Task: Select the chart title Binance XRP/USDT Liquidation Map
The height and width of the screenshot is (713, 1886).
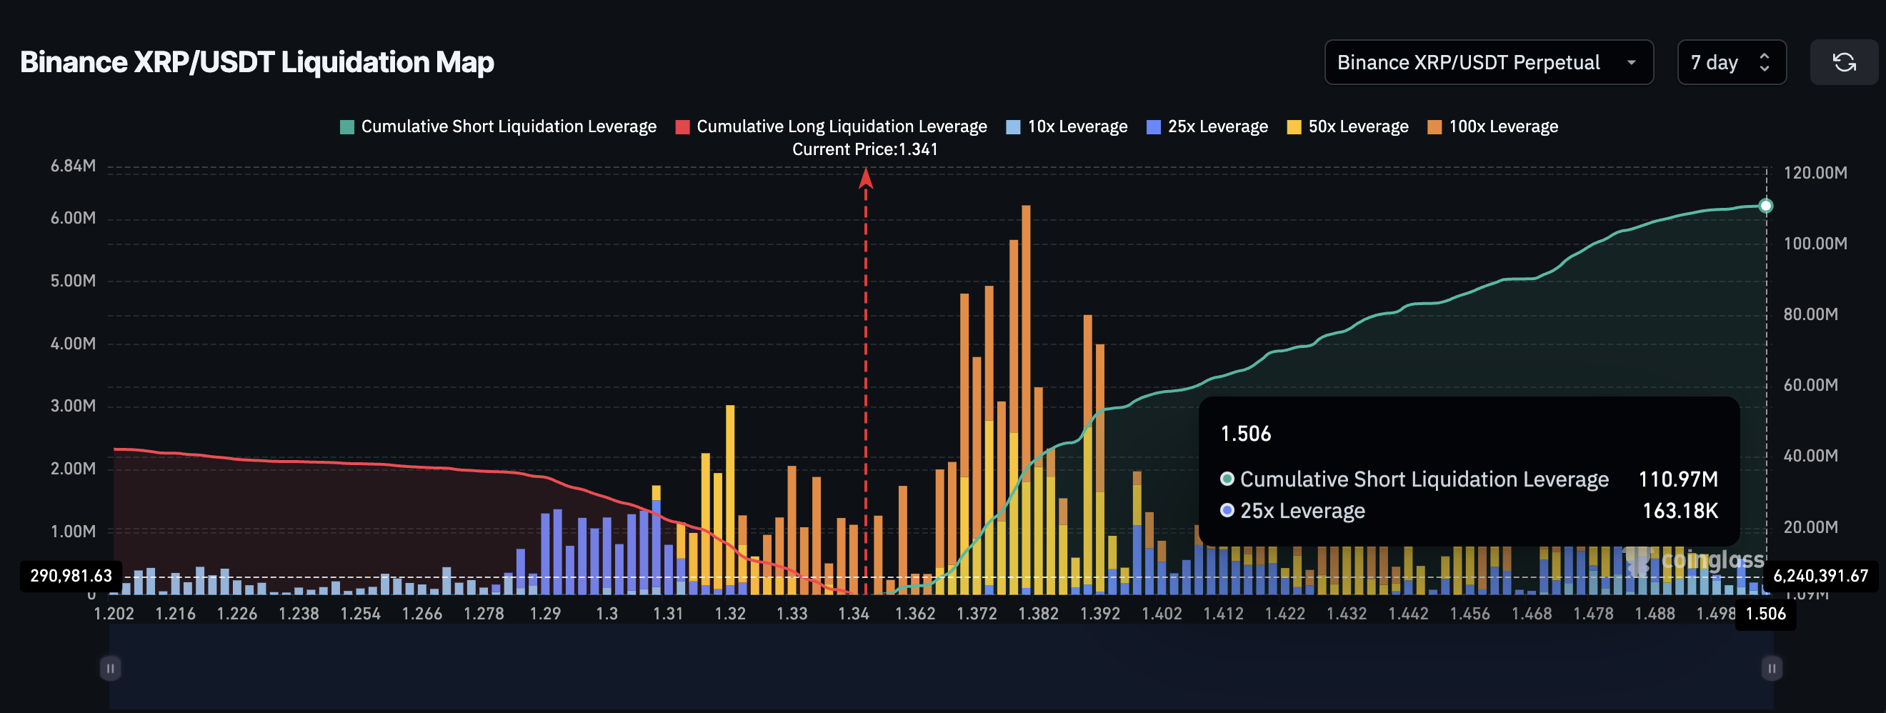Action: tap(258, 62)
